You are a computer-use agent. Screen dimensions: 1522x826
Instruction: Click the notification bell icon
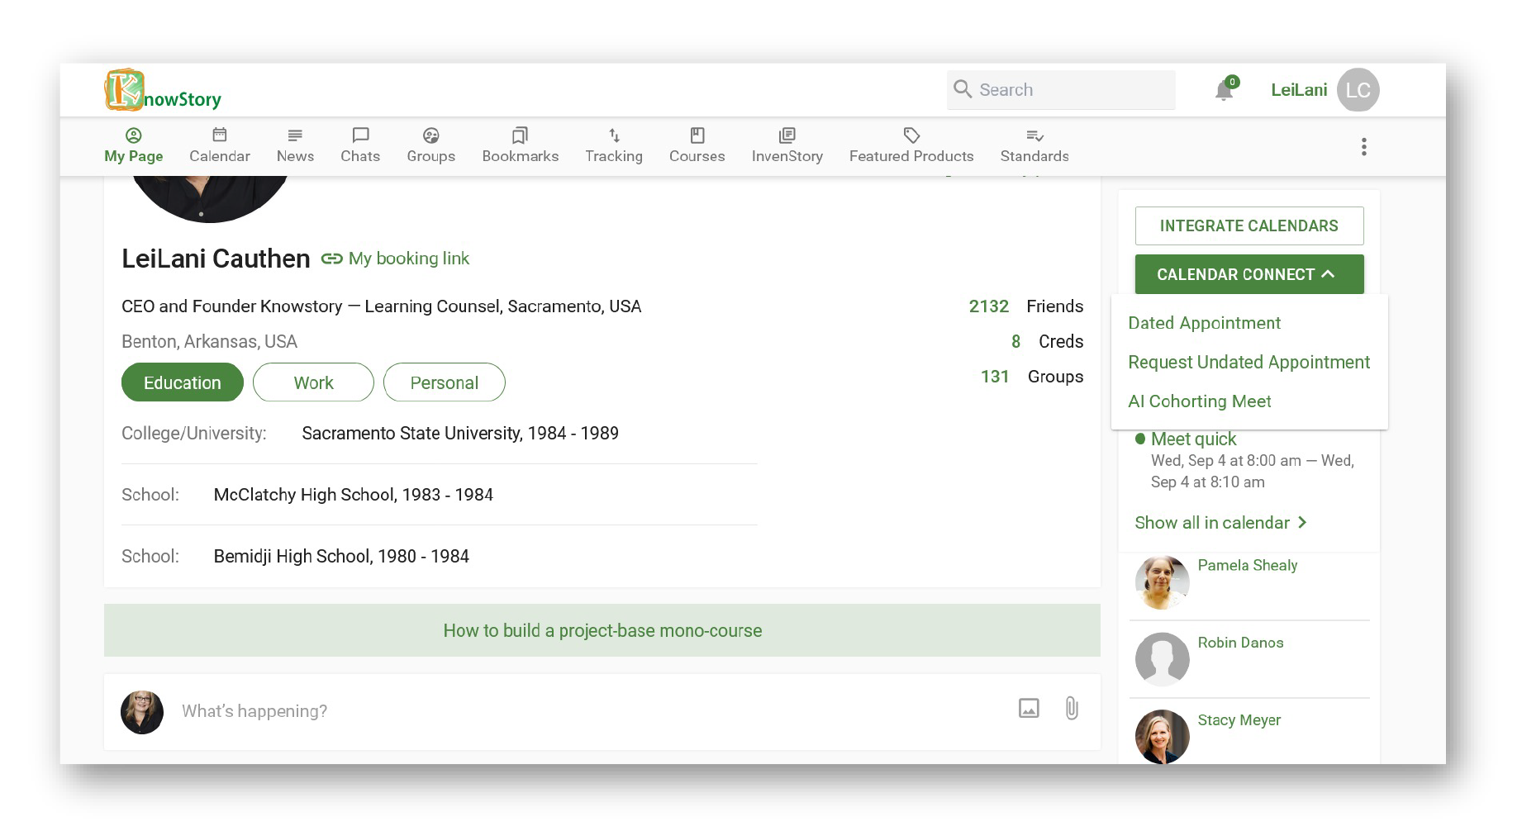coord(1223,91)
